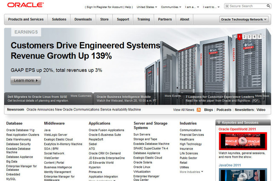273x181 pixels.
Task: Select banner slide 2
Action: click(x=244, y=37)
